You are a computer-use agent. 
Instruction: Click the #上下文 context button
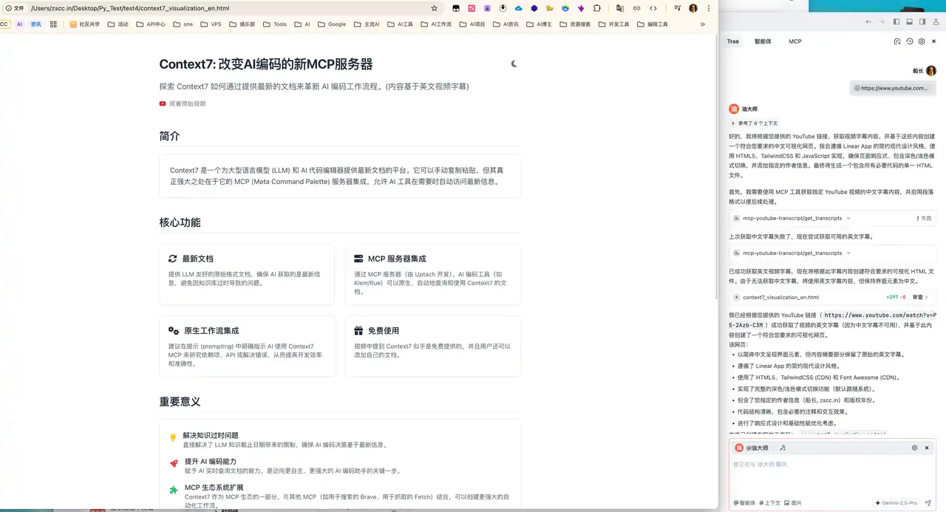click(x=770, y=503)
